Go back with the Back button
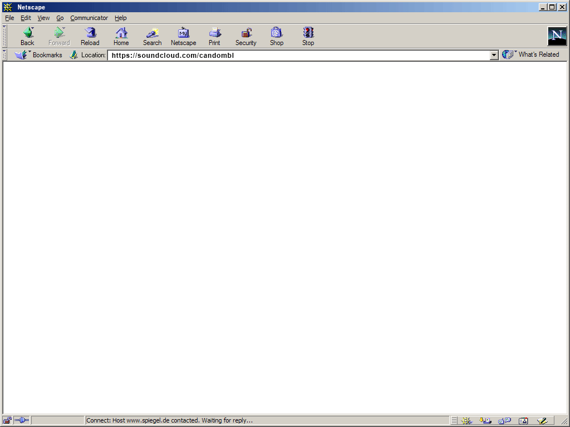 click(28, 36)
